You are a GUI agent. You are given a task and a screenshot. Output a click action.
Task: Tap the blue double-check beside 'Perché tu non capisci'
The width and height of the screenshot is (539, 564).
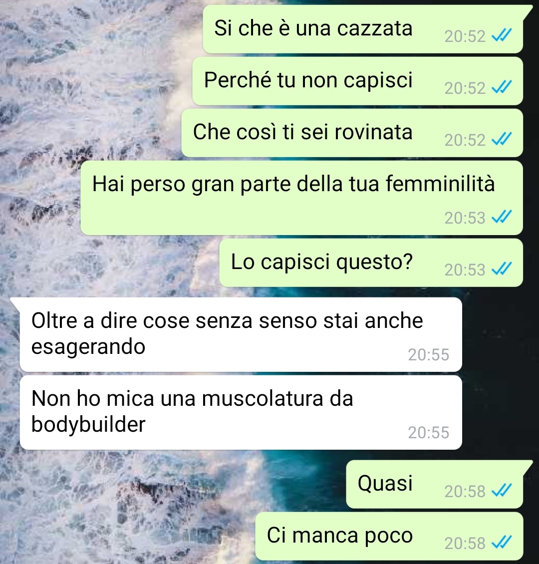pos(501,87)
